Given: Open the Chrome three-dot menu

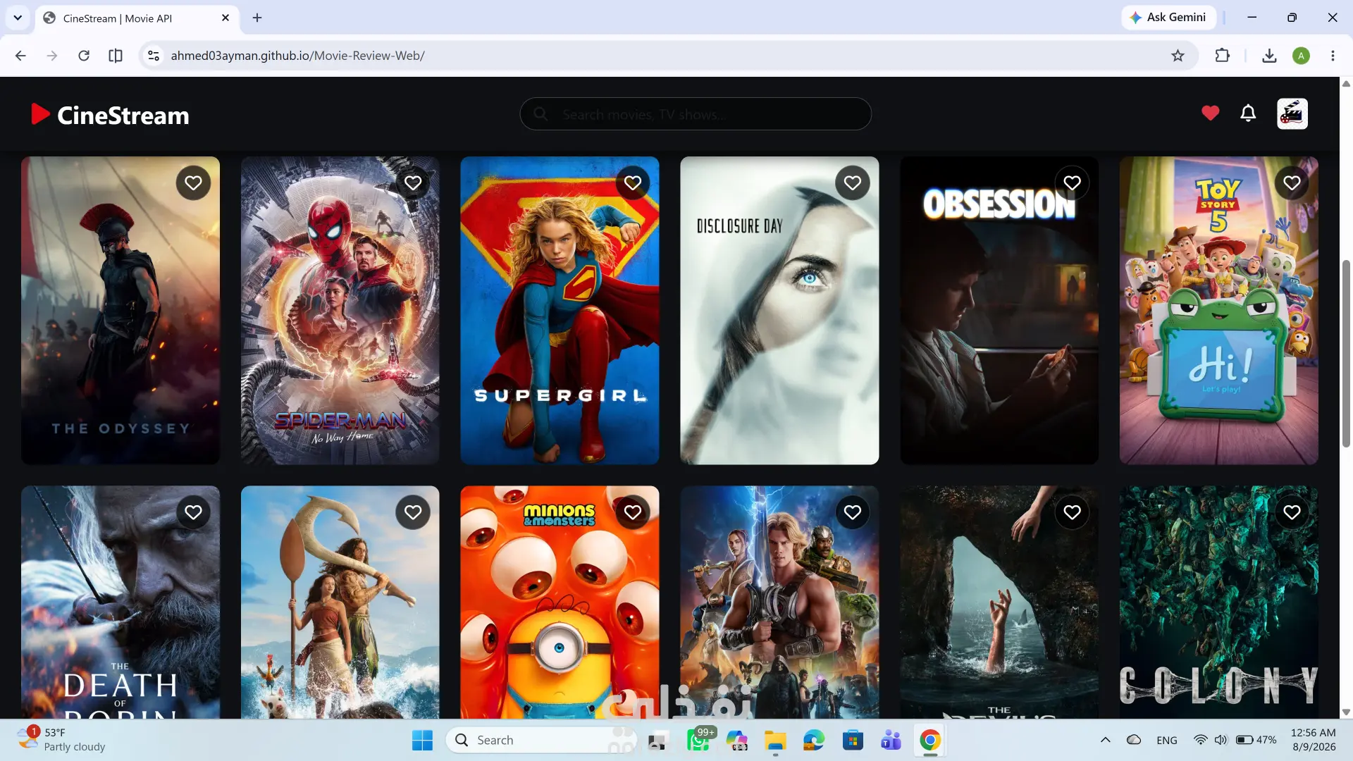Looking at the screenshot, I should click(1333, 56).
